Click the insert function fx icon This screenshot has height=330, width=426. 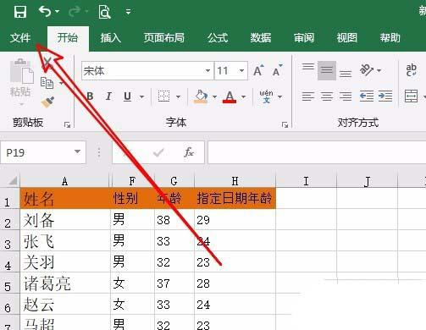pos(189,152)
